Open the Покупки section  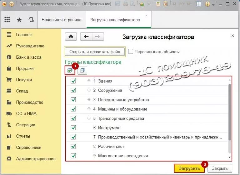pyautogui.click(x=24, y=80)
